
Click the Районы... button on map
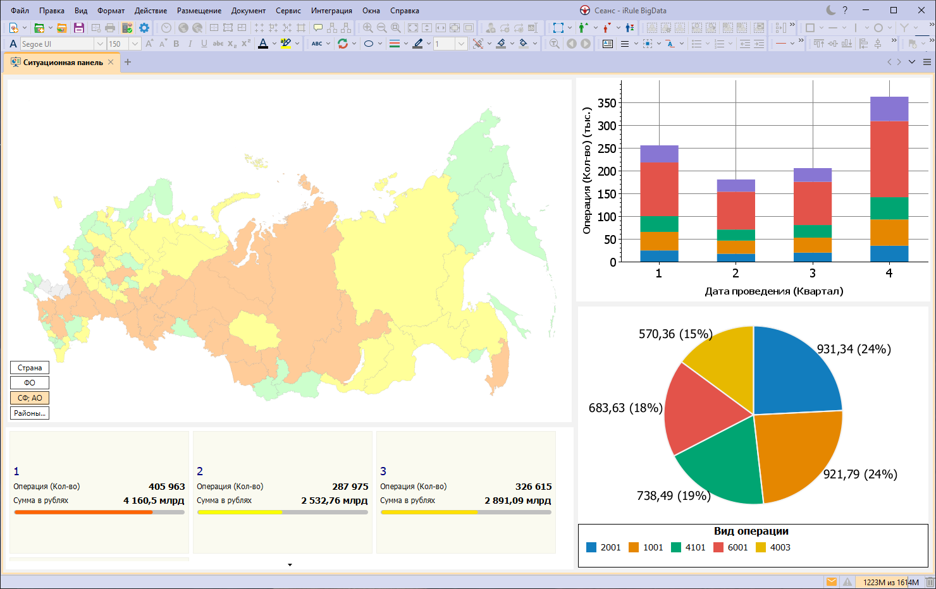pos(30,413)
